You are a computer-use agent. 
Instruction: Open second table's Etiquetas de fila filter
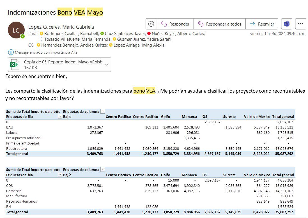[x=60, y=175]
